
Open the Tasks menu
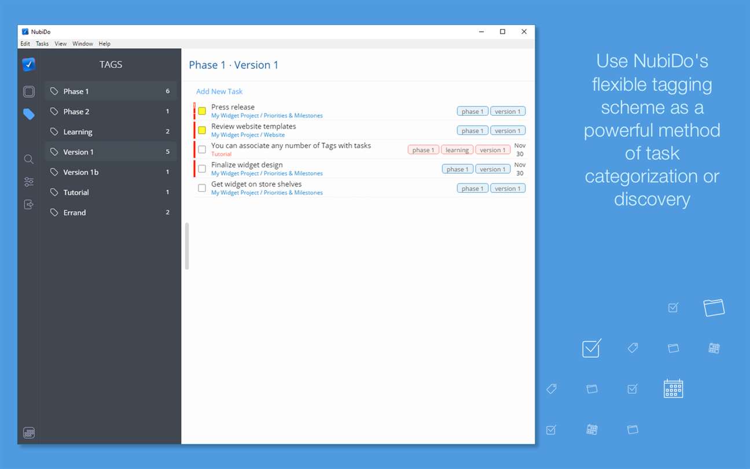(x=42, y=43)
